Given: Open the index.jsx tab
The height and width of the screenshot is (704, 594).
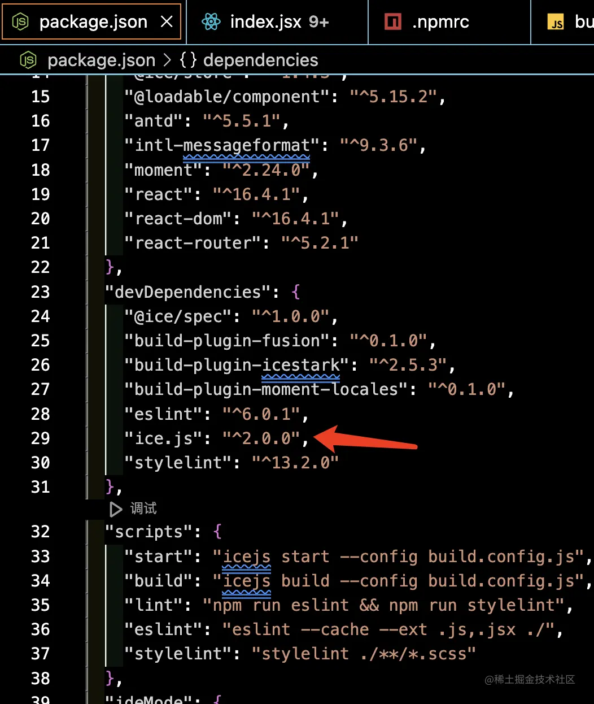Looking at the screenshot, I should pos(277,22).
